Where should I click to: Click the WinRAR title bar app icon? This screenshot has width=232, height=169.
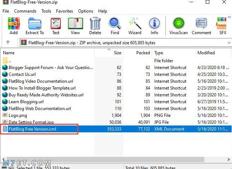tap(6, 2)
